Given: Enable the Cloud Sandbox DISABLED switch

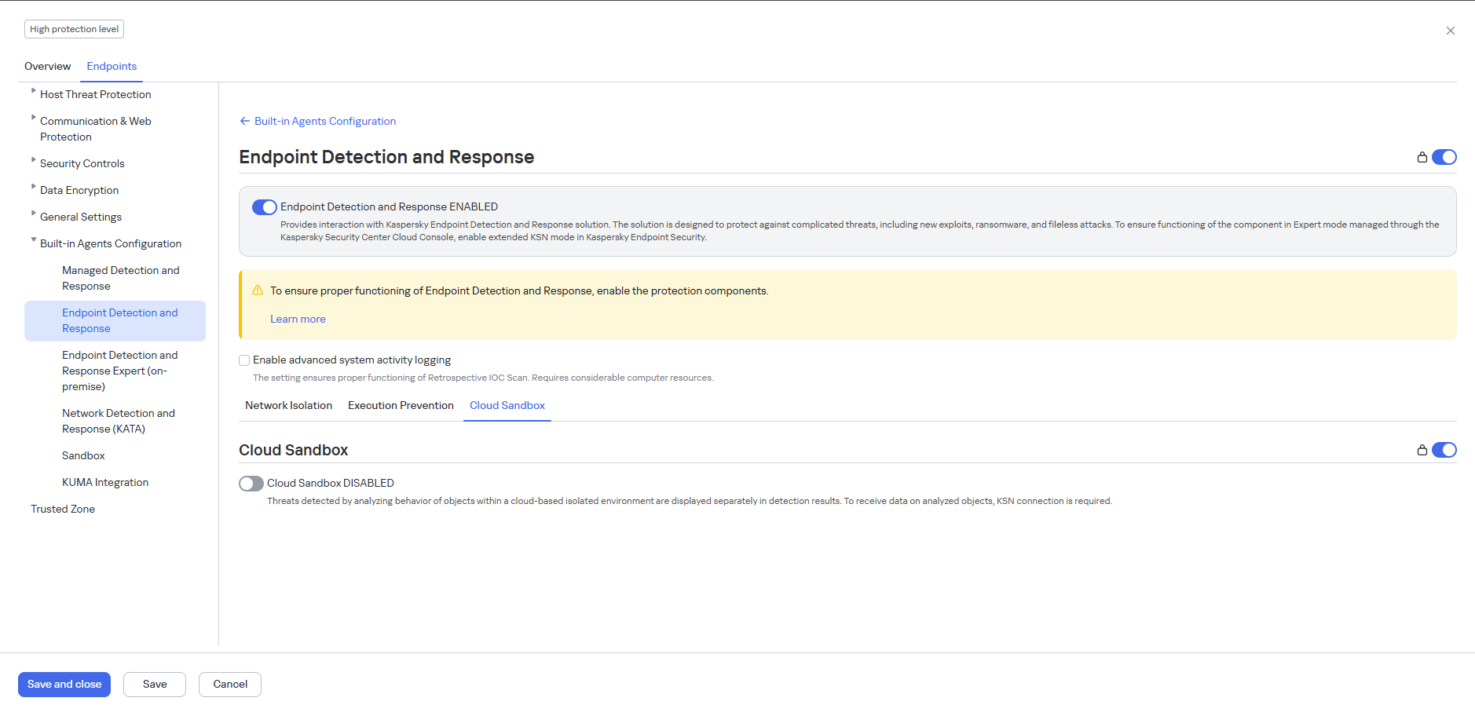Looking at the screenshot, I should pos(251,483).
